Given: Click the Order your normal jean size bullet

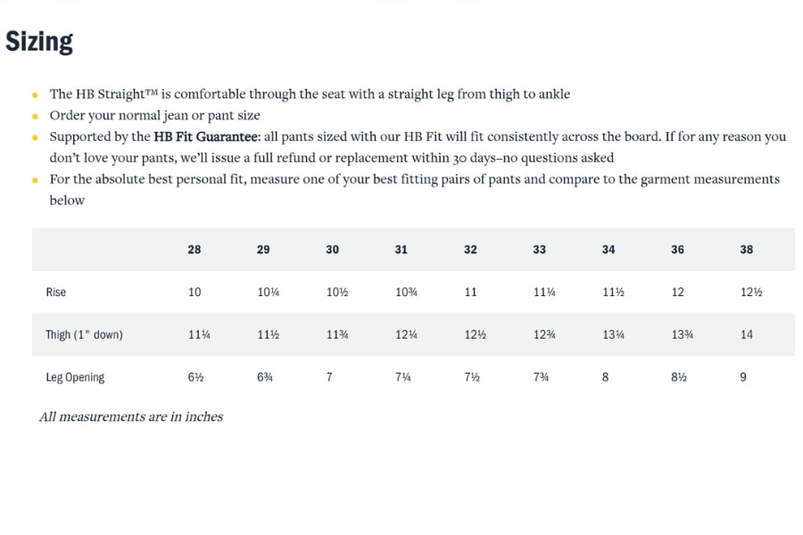Looking at the screenshot, I should pyautogui.click(x=154, y=116).
